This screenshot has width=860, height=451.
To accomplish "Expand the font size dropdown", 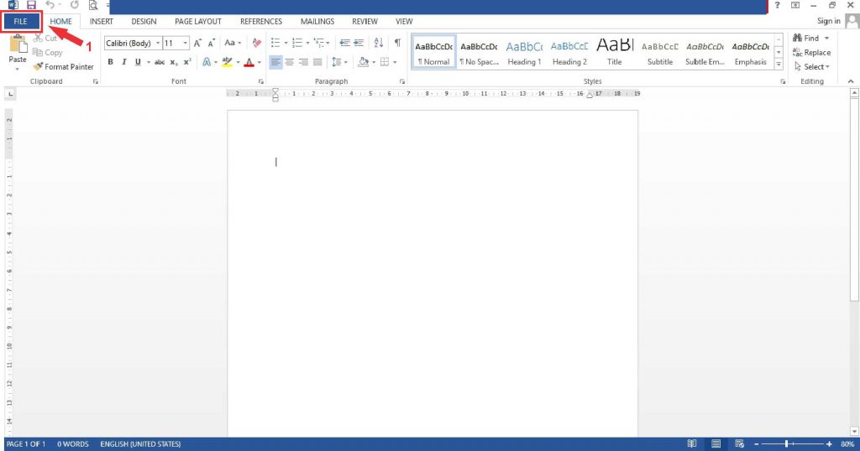I will pyautogui.click(x=186, y=43).
